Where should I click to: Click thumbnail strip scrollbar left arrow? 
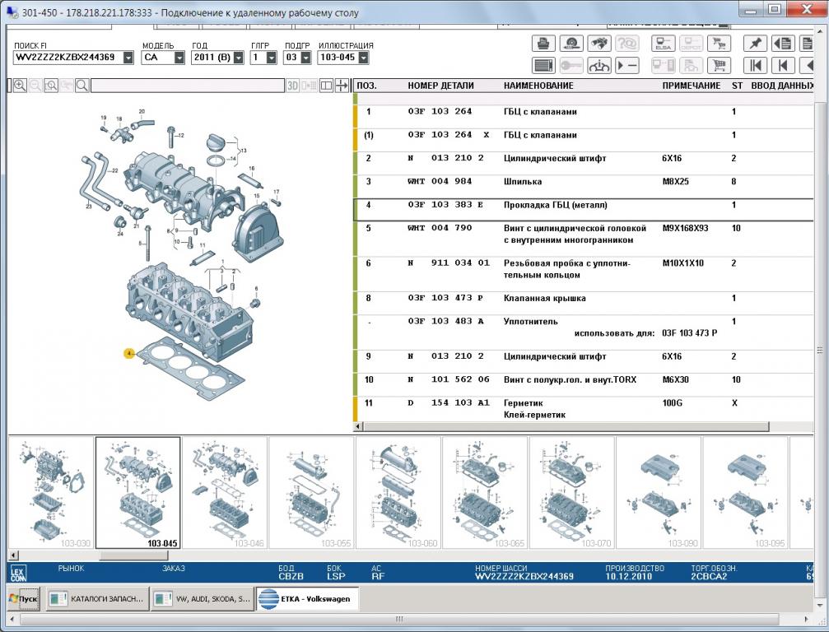coord(13,555)
